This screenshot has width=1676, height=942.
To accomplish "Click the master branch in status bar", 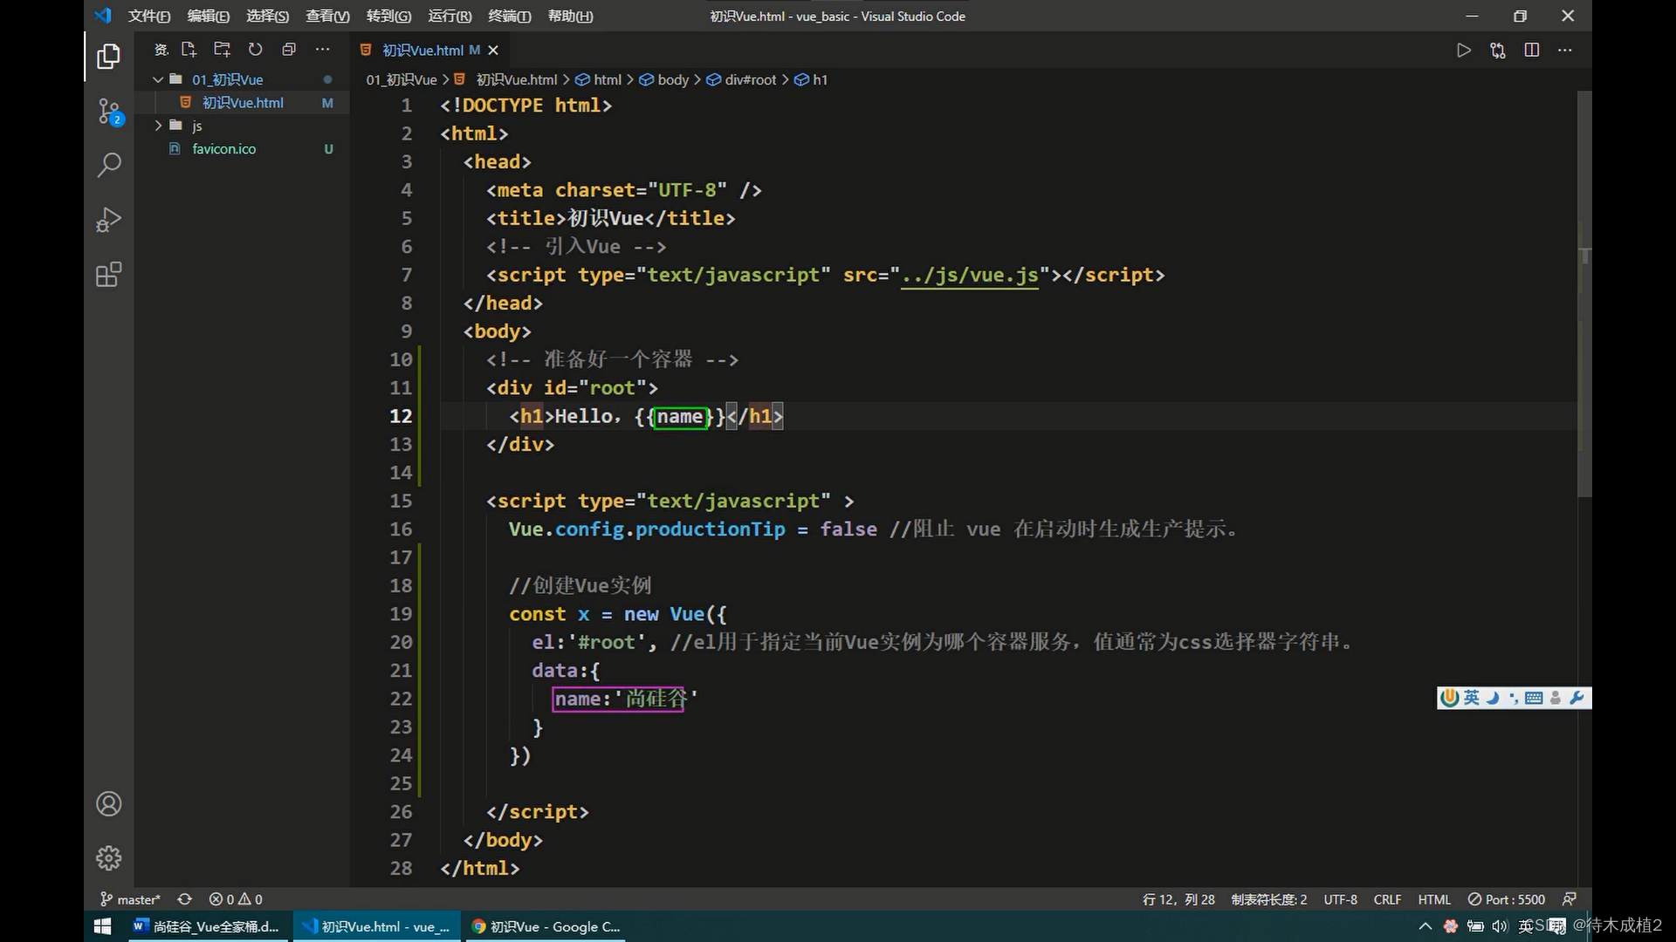I will pyautogui.click(x=131, y=899).
